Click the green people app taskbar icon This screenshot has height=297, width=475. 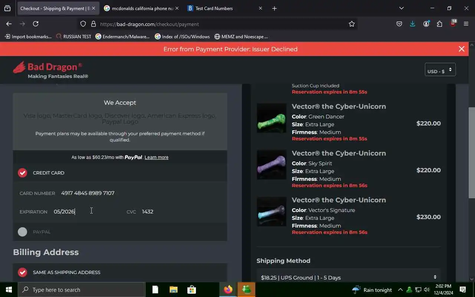[246, 290]
